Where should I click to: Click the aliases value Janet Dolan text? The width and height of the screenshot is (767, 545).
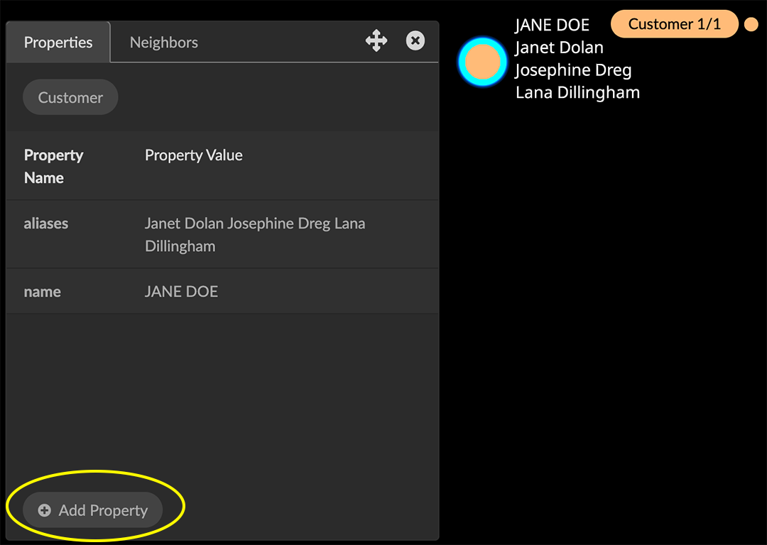point(184,224)
